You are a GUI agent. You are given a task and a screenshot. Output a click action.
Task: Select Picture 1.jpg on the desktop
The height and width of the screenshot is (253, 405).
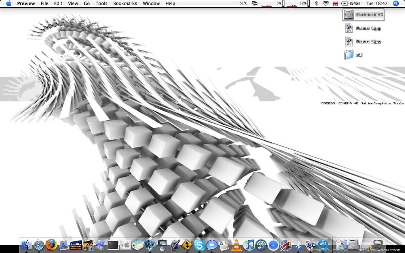363,28
